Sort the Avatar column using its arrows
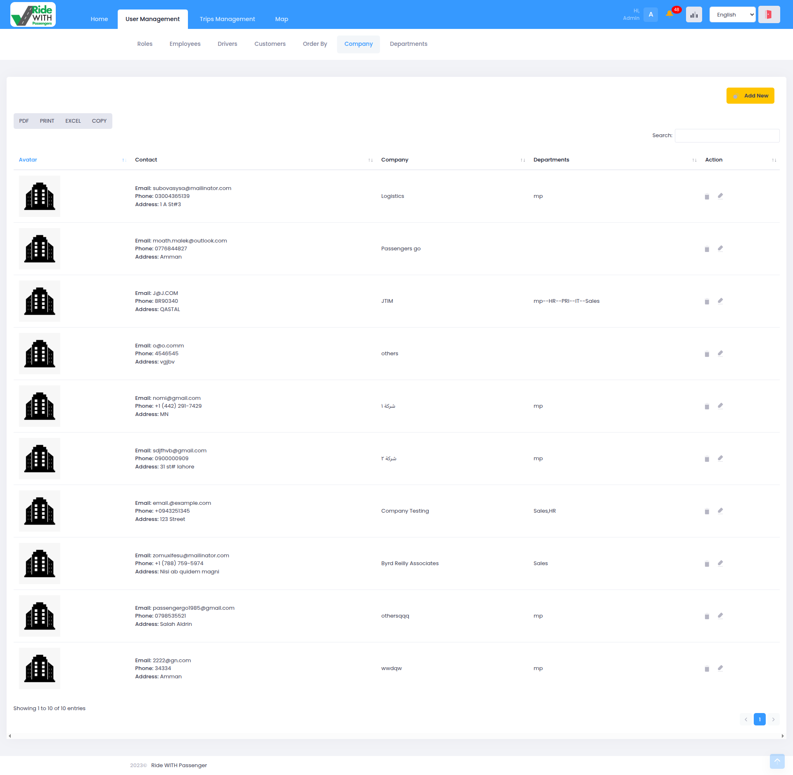This screenshot has height=775, width=793. pyautogui.click(x=124, y=160)
